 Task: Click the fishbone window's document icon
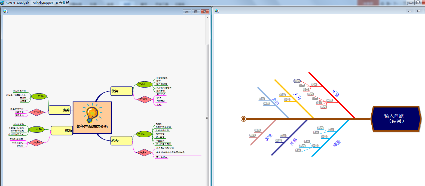tap(217, 11)
